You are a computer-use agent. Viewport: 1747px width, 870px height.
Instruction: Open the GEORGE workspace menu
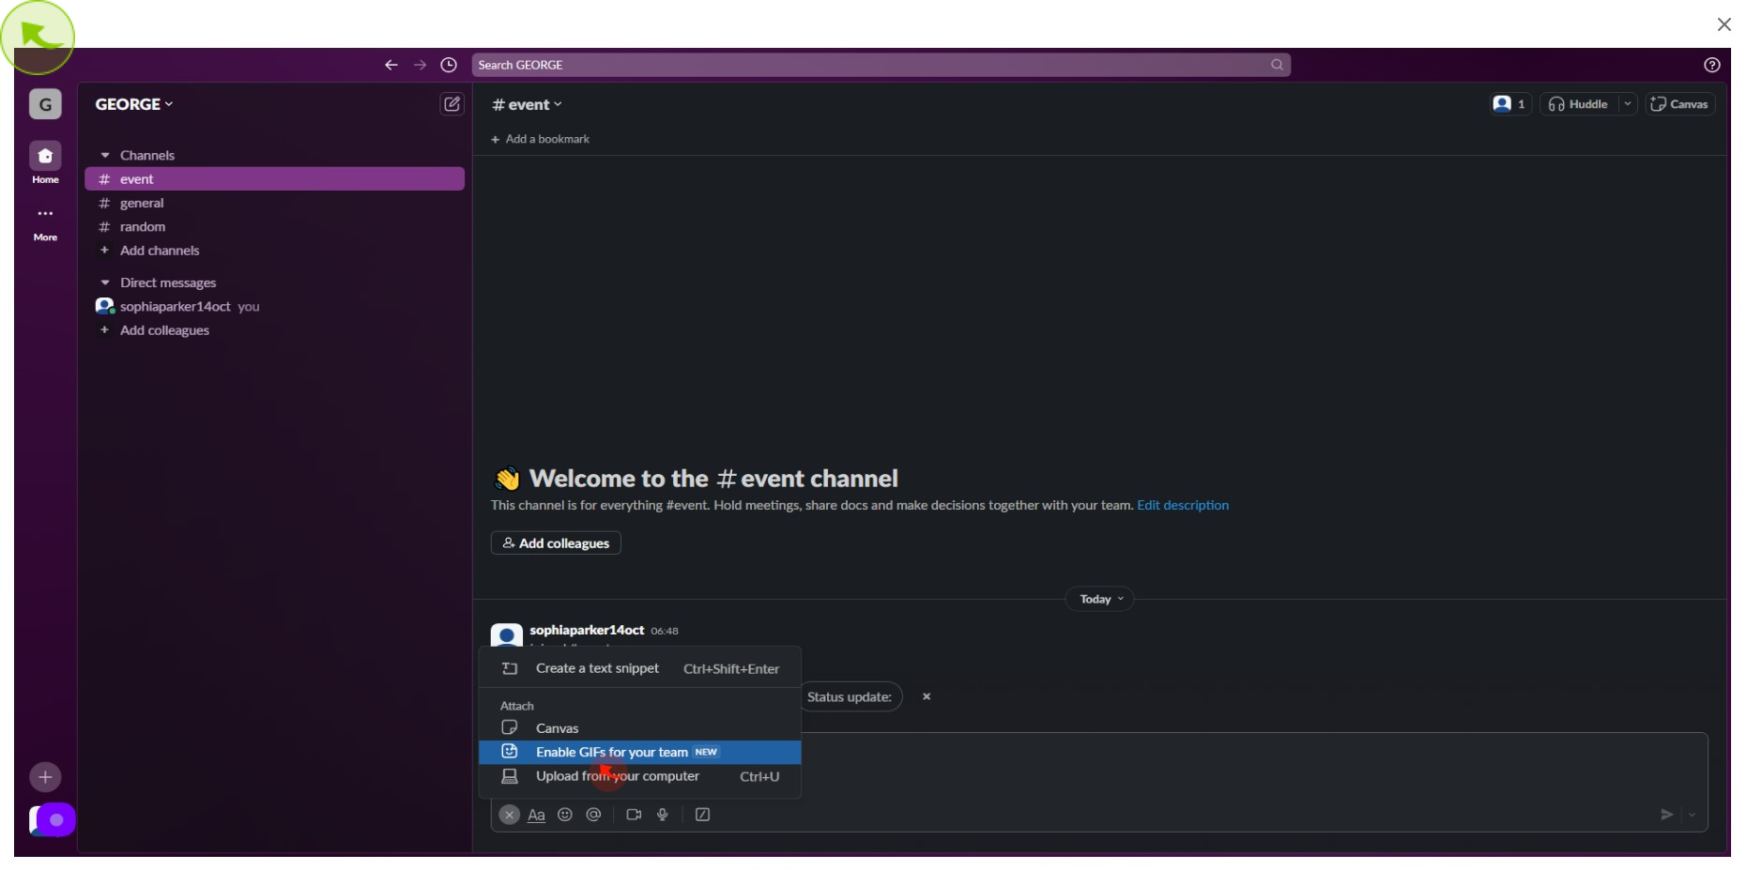[134, 104]
